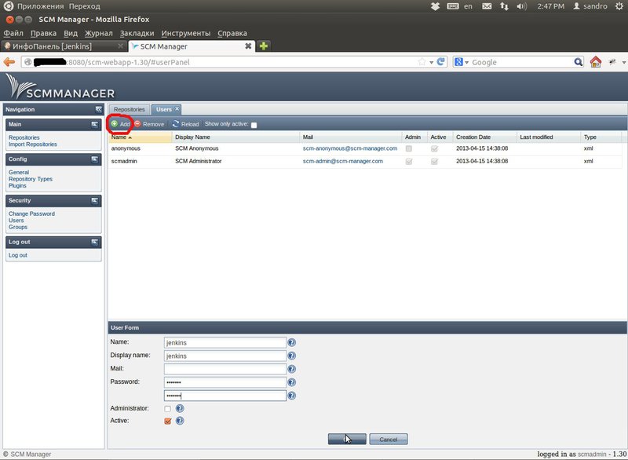Open help for the Name field
This screenshot has width=628, height=460.
291,342
